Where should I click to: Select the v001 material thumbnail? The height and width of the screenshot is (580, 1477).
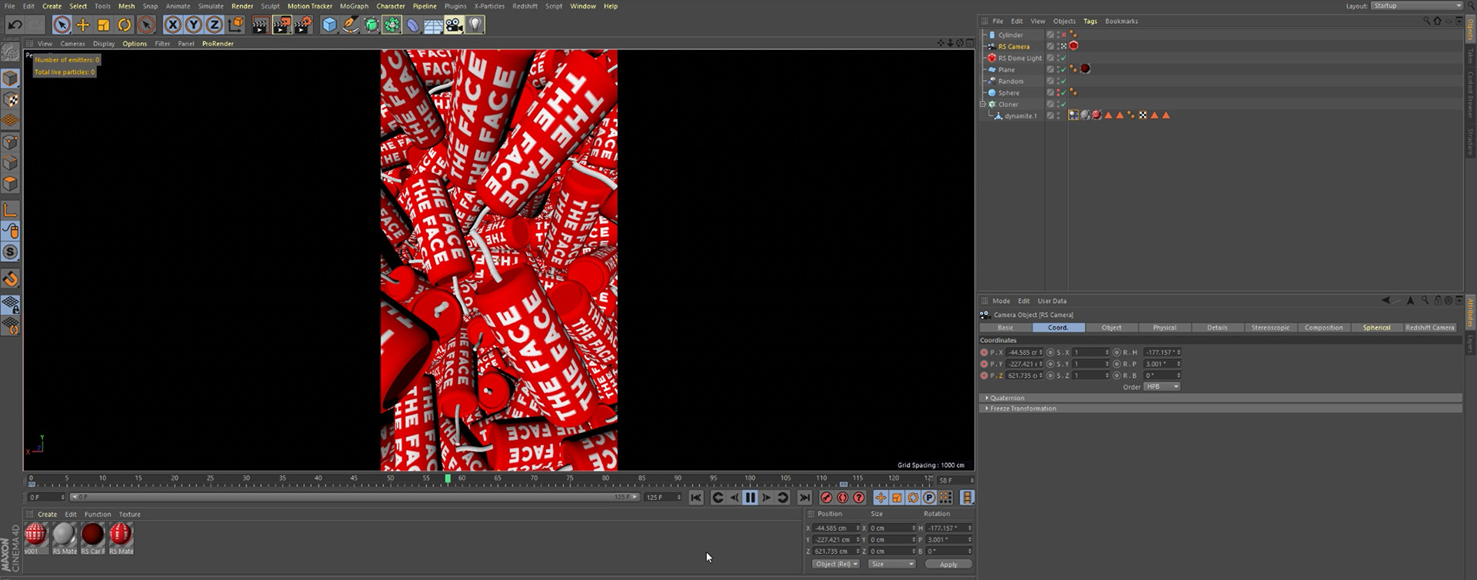pyautogui.click(x=35, y=535)
